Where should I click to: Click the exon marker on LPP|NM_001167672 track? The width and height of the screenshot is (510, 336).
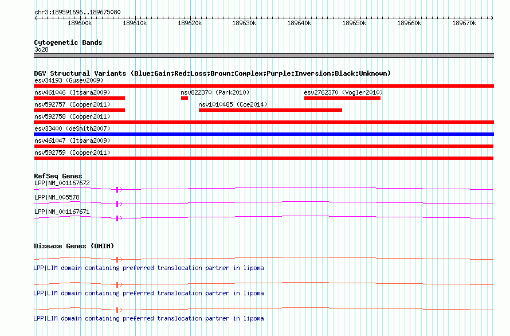click(x=117, y=189)
